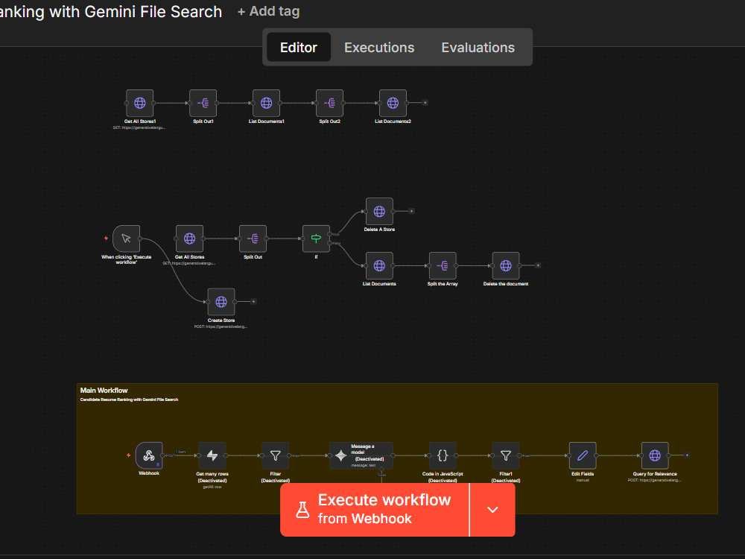Select the Split Out node after Get All Stores

tap(253, 239)
